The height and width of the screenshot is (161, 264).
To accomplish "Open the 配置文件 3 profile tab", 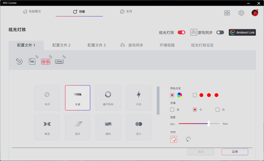I will point(97,45).
